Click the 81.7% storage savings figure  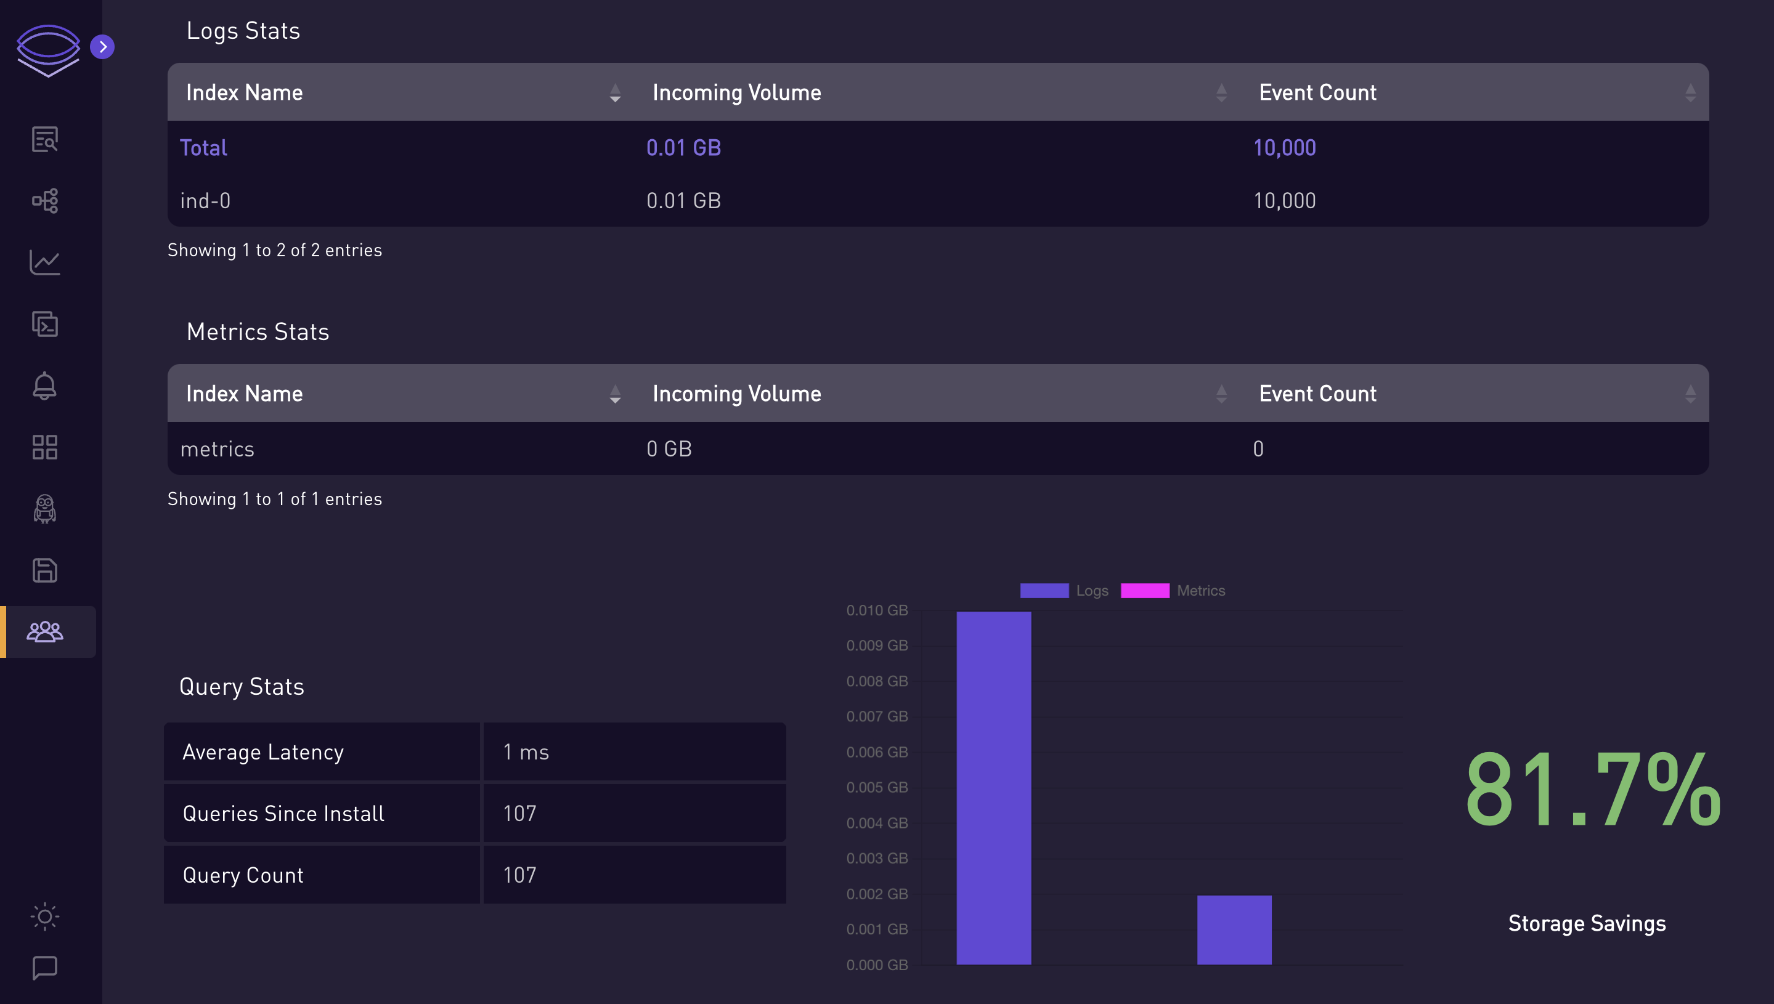1593,788
